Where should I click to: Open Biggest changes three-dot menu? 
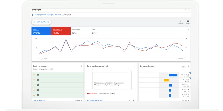[189, 67]
